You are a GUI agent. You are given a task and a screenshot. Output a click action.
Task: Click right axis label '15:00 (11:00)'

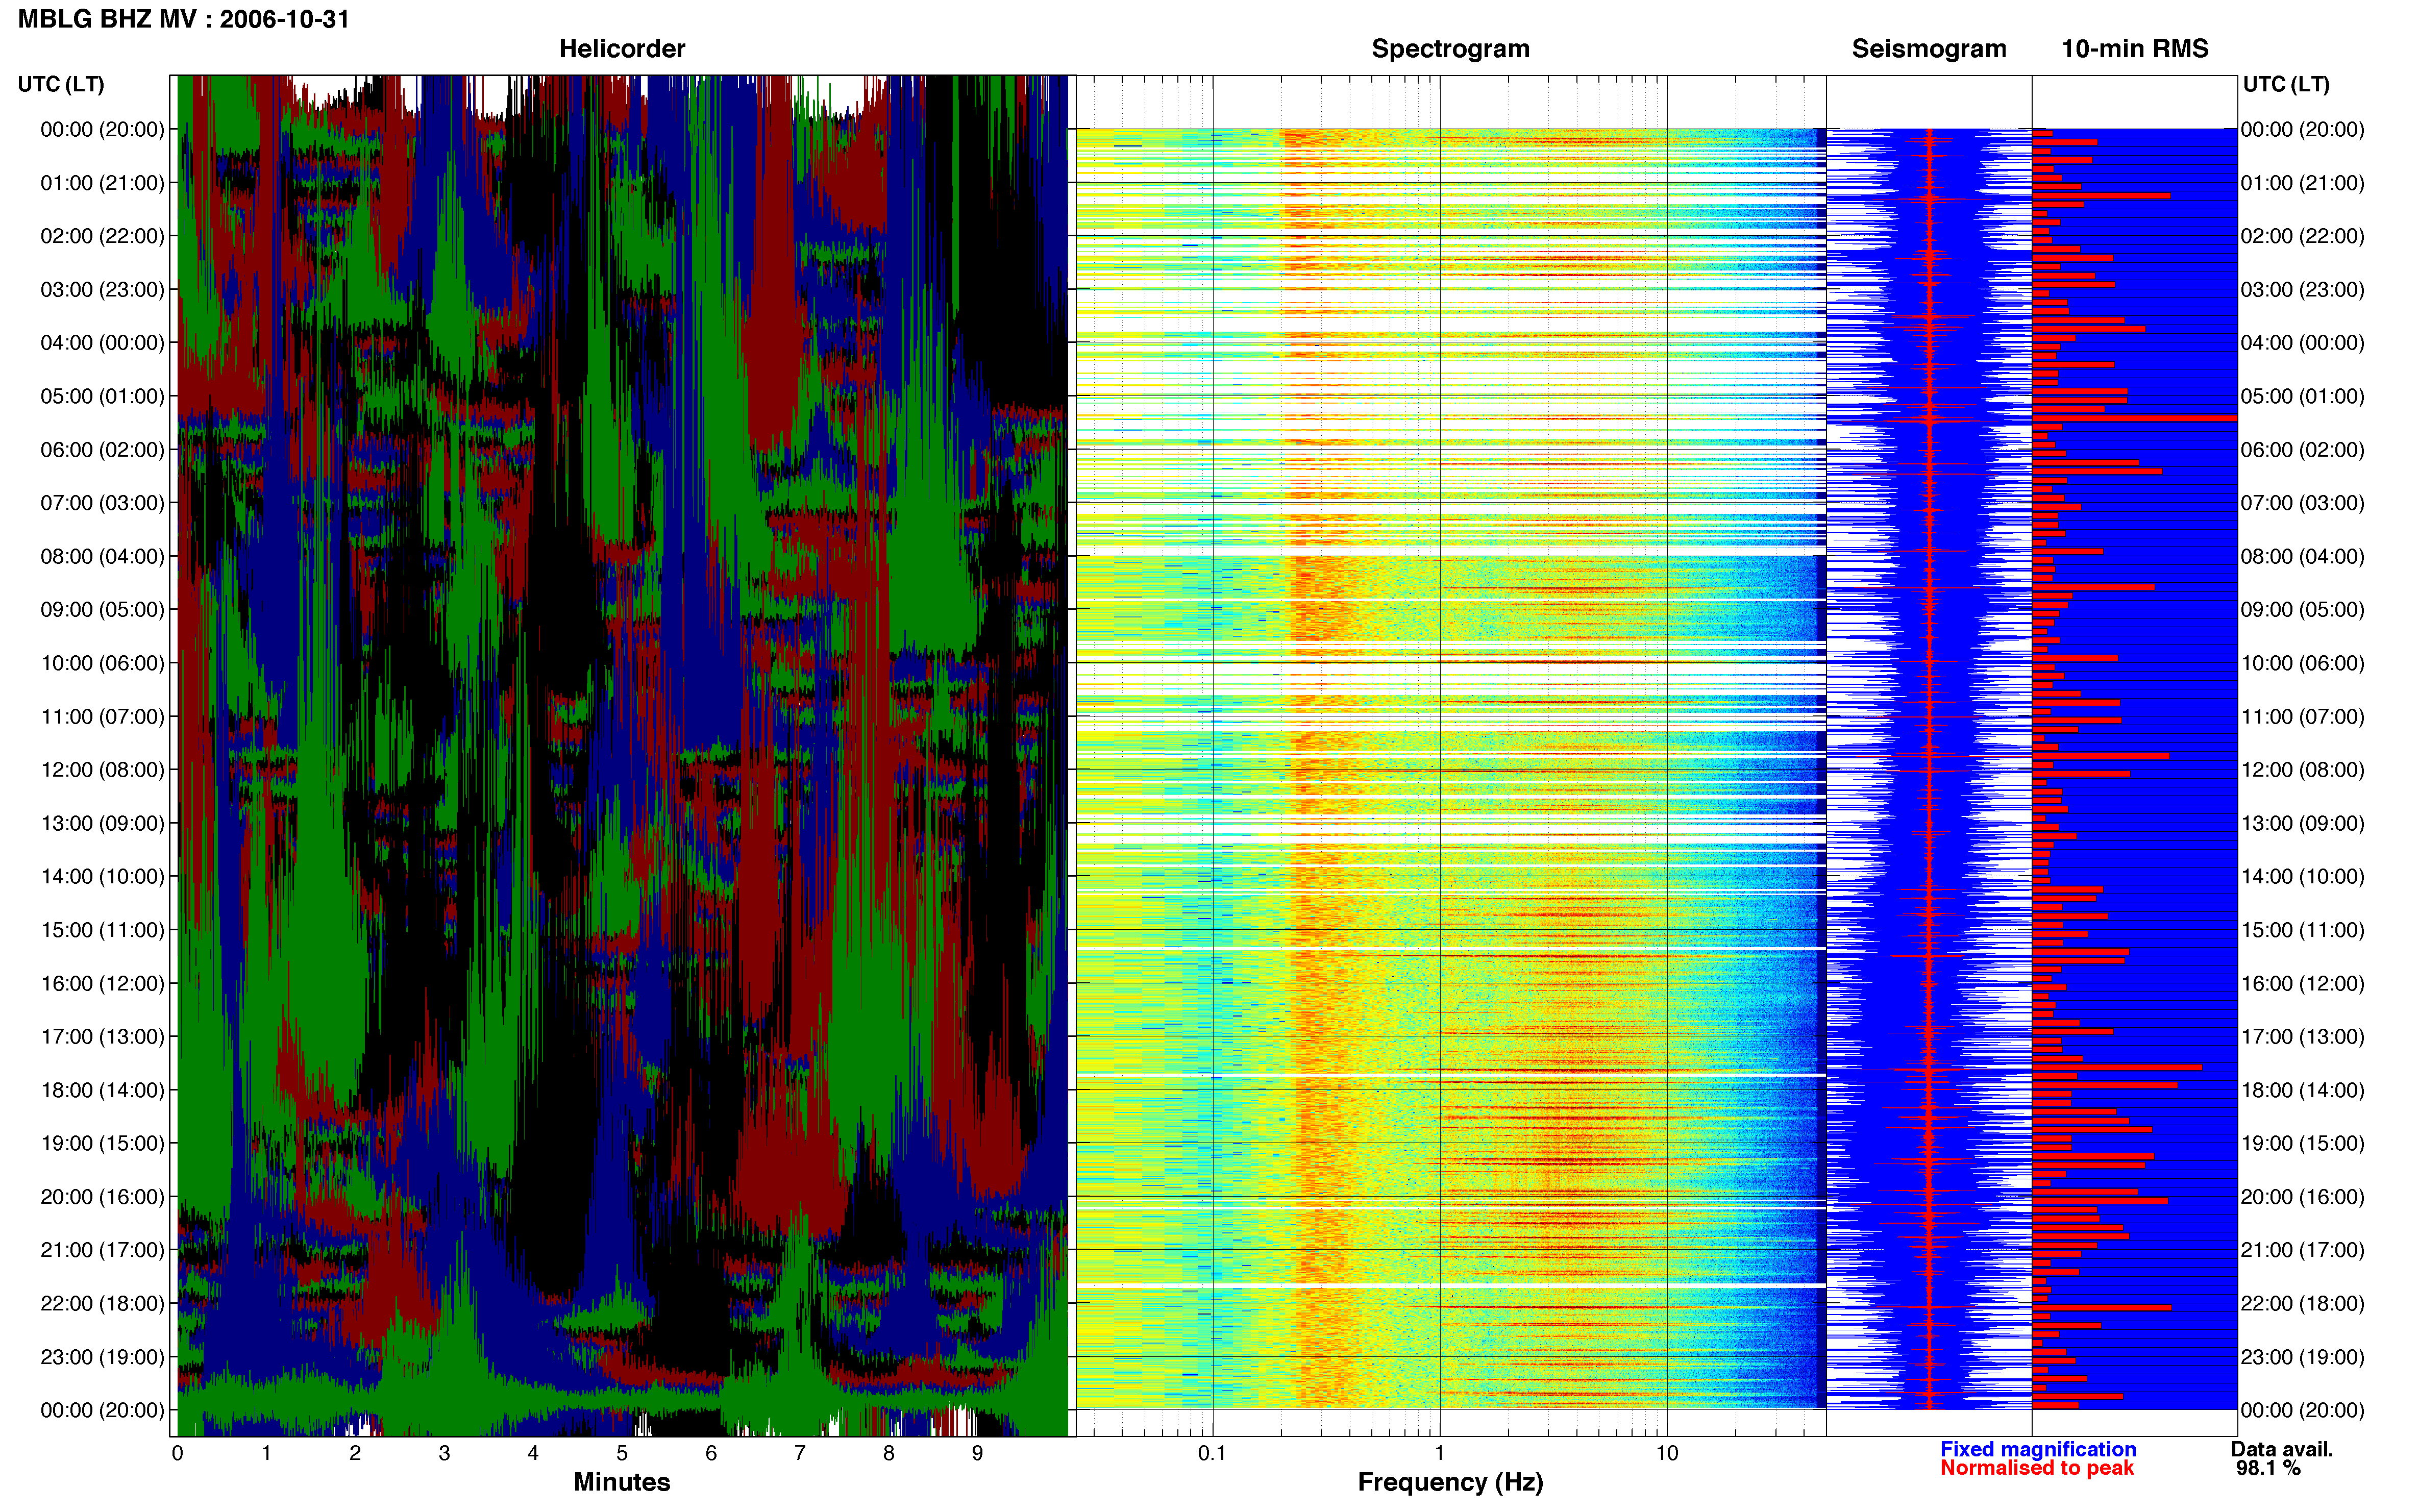(x=2302, y=929)
